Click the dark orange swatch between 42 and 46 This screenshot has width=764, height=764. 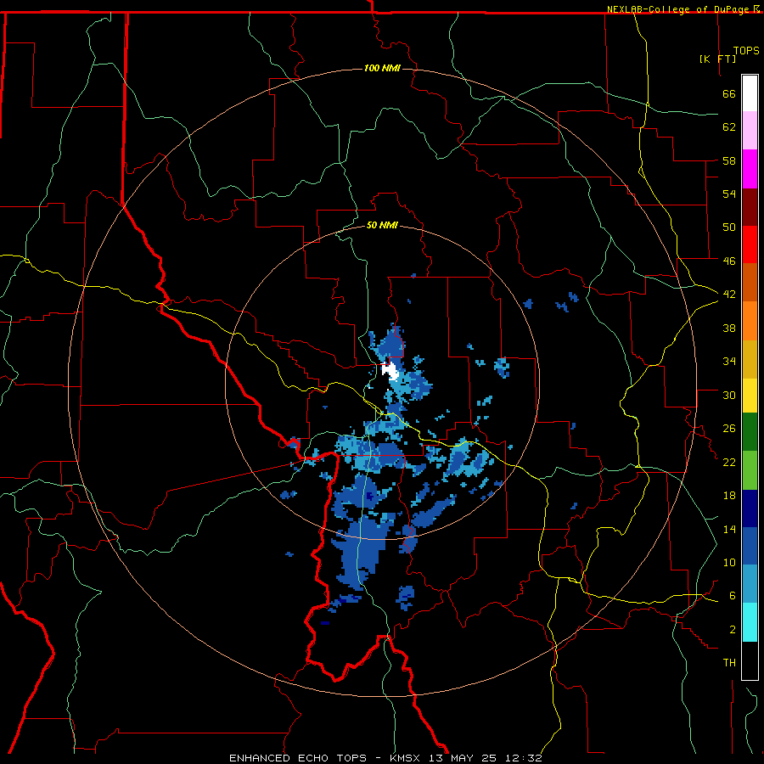click(750, 283)
